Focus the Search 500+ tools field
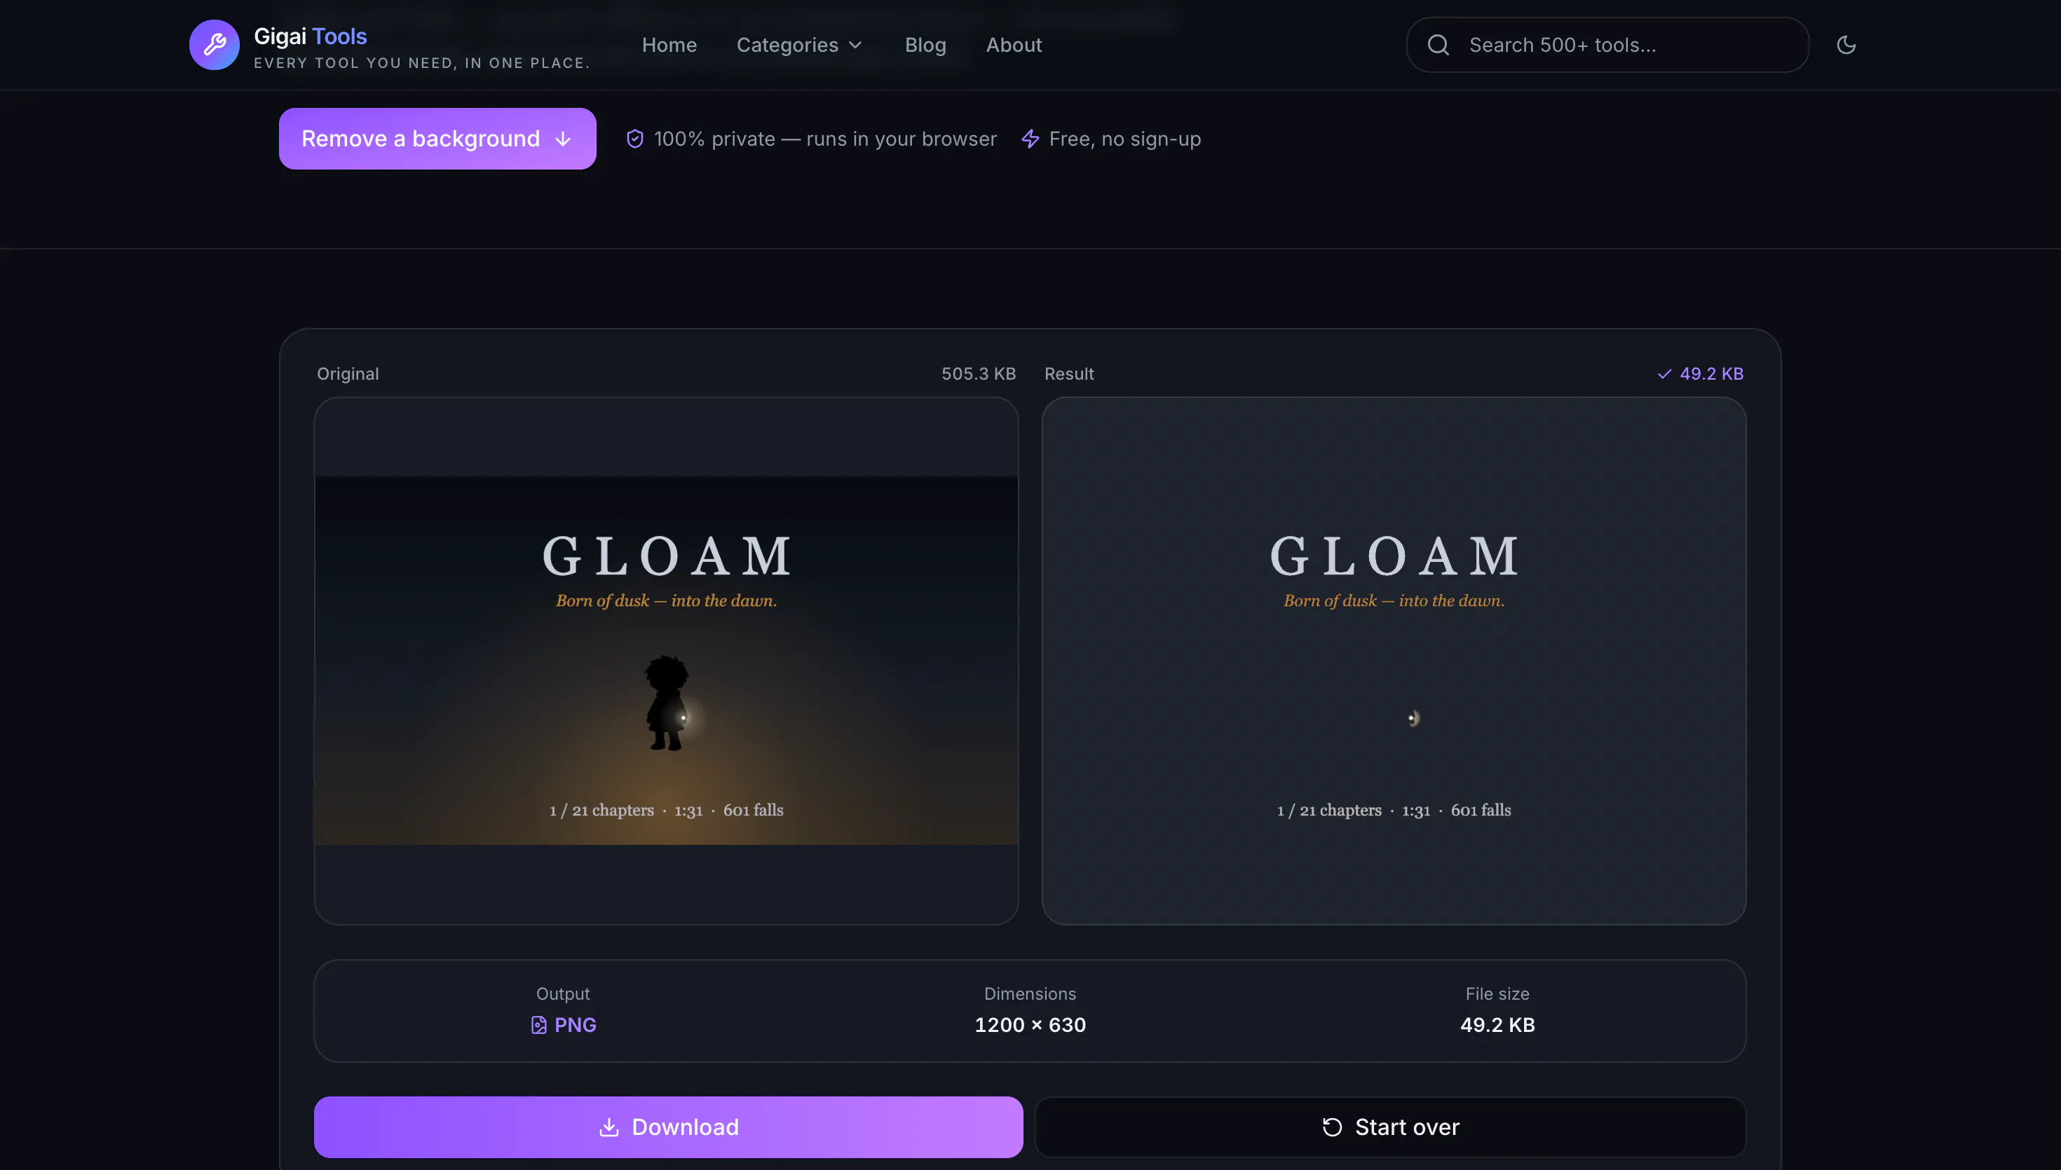 click(x=1607, y=45)
